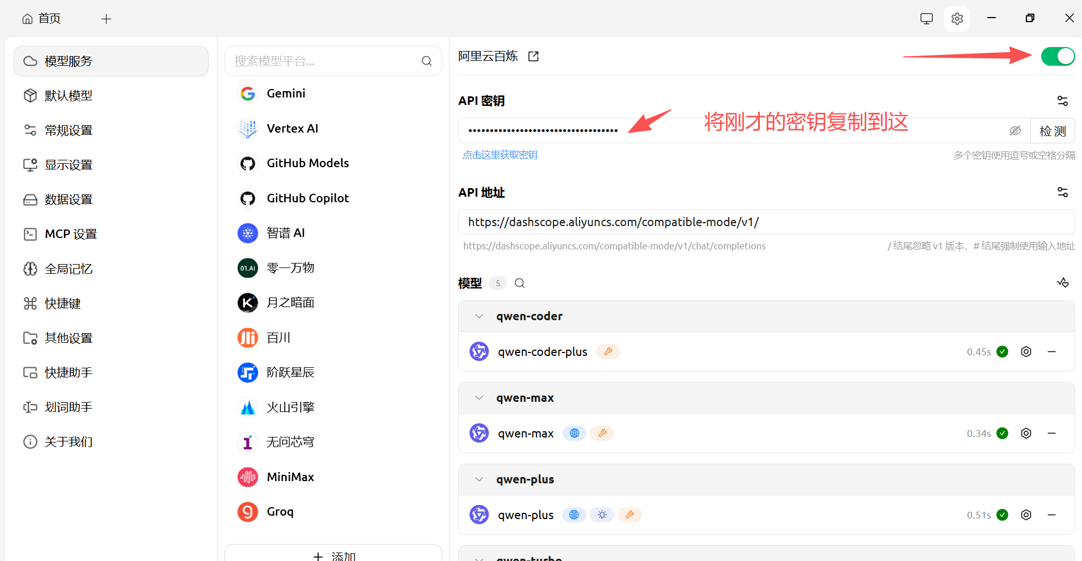Click the 添加 provider button
Screen dimensions: 1082x561
tap(333, 554)
